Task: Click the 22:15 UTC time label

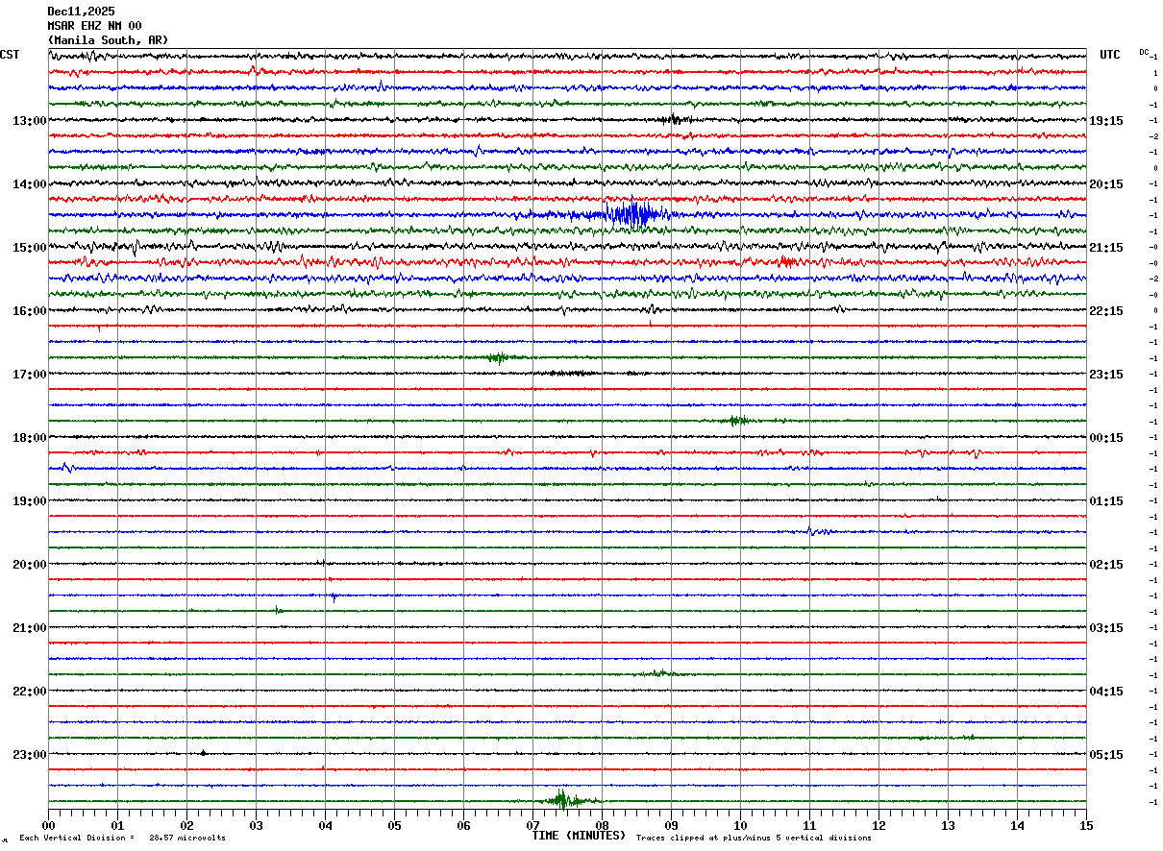Action: click(x=1106, y=311)
